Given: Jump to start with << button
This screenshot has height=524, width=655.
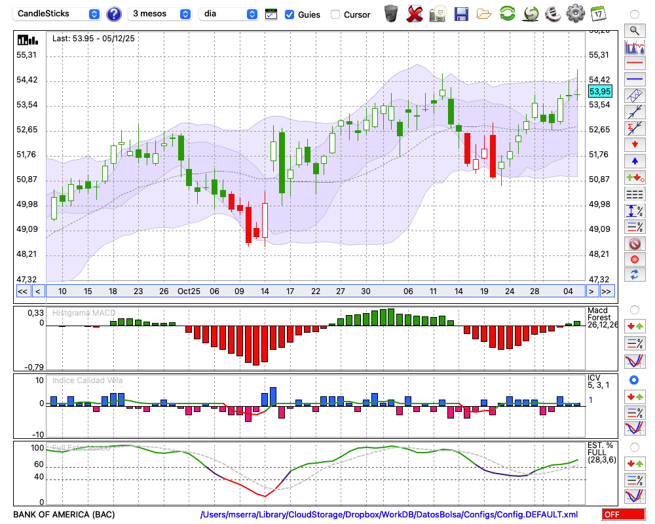Looking at the screenshot, I should tap(23, 291).
